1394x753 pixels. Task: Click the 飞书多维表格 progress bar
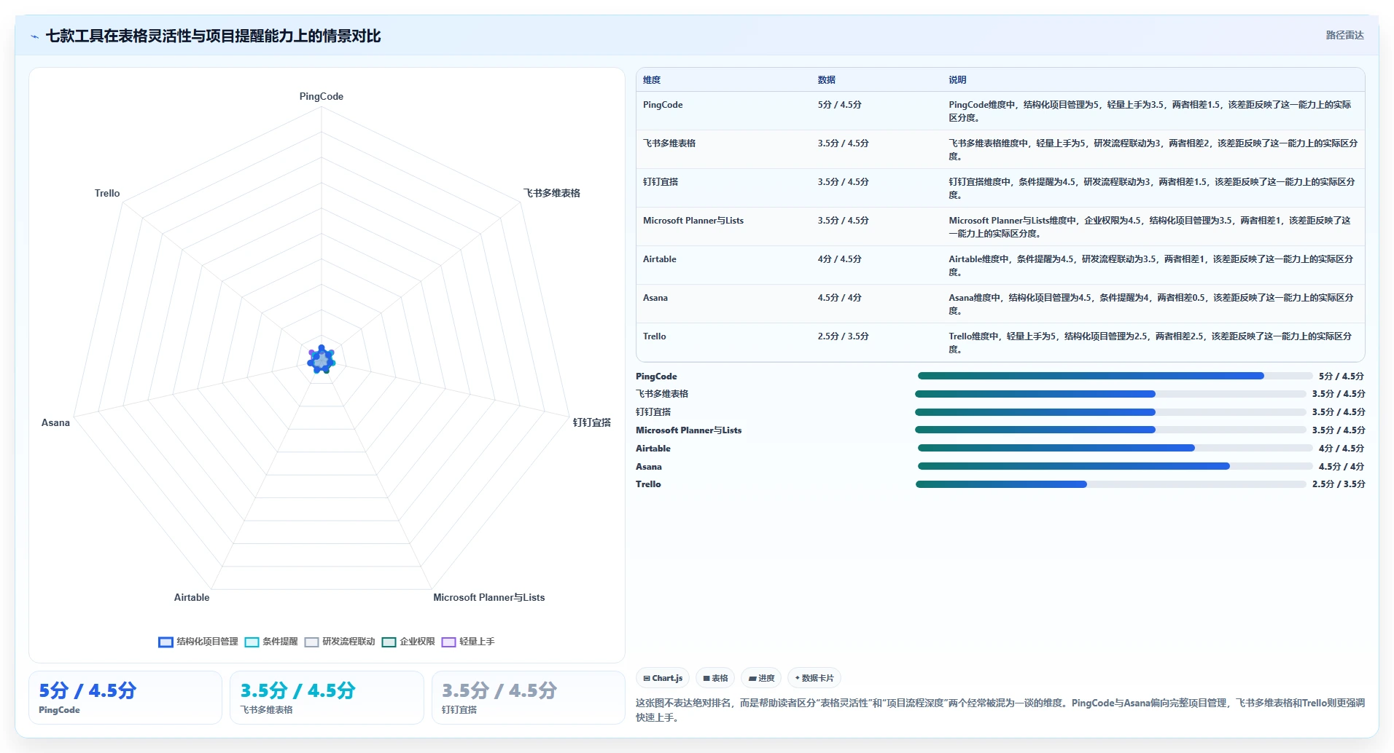(1111, 394)
